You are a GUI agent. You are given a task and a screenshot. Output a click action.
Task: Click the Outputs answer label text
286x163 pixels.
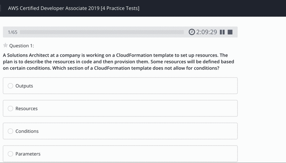pos(24,86)
